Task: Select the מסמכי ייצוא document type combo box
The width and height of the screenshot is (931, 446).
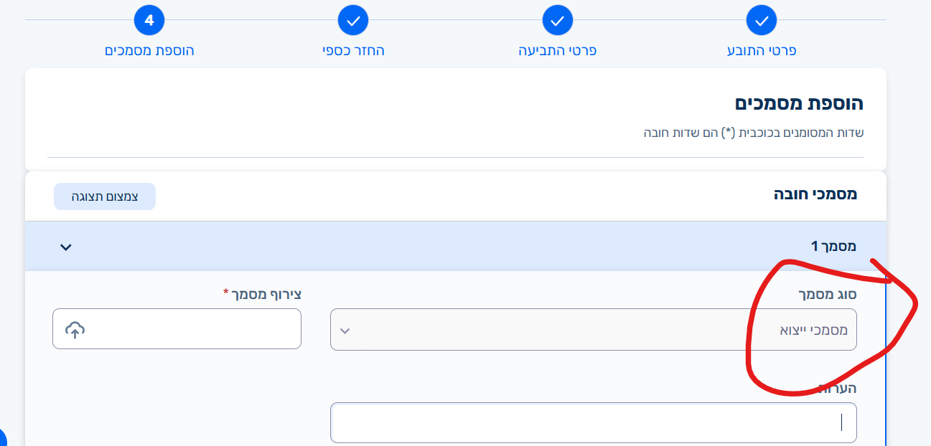Action: 593,330
